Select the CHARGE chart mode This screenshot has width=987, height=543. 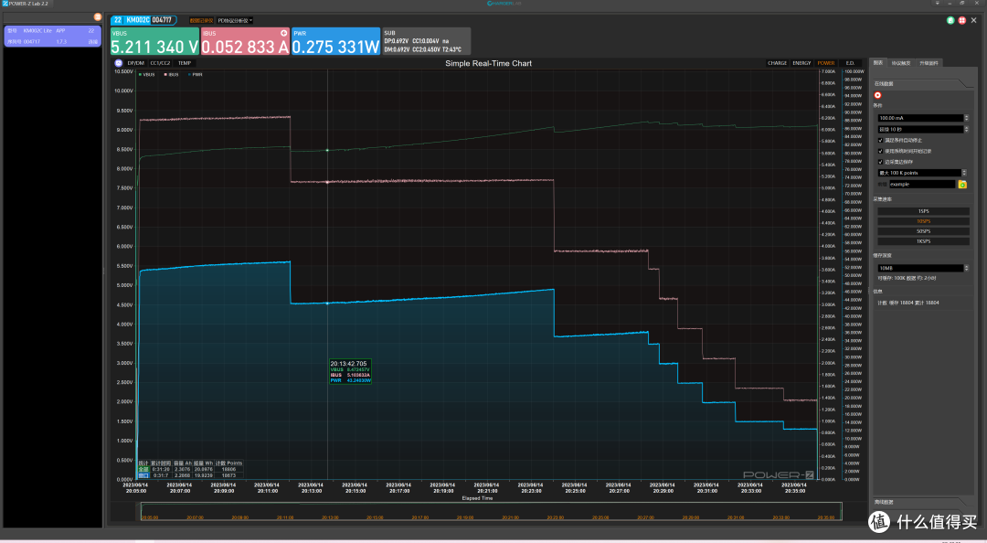pos(777,63)
